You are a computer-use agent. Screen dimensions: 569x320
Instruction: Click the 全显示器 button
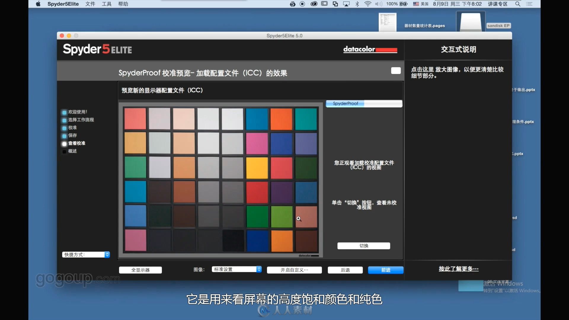(x=140, y=270)
